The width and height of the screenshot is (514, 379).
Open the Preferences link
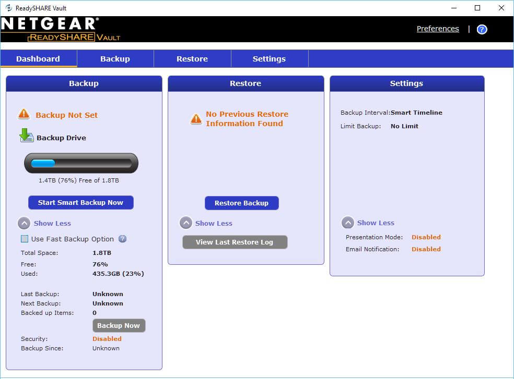438,29
